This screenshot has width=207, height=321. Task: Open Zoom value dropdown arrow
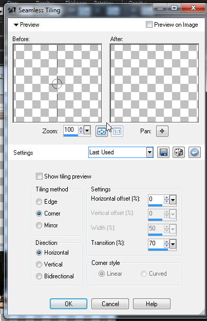[87, 130]
